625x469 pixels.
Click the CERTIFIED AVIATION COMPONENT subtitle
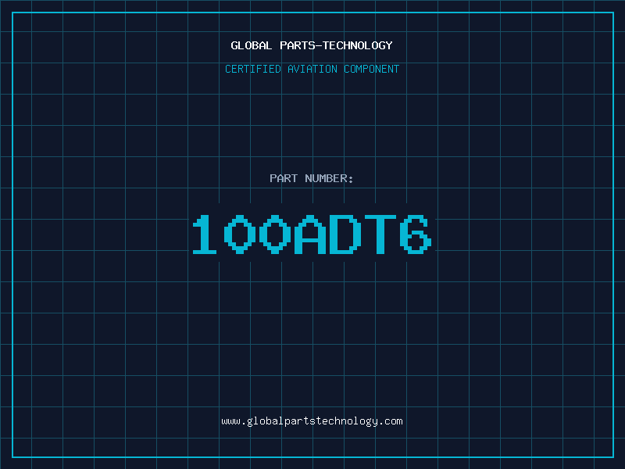312,69
